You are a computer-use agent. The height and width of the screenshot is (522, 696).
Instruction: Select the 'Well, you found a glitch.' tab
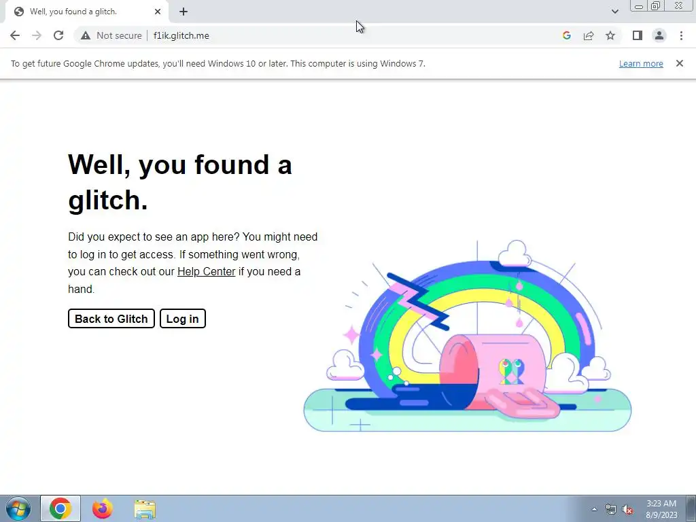click(86, 12)
